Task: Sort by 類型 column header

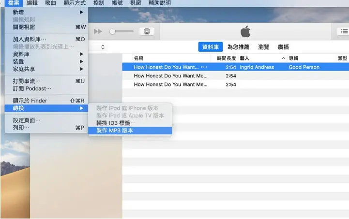Action: coord(342,58)
